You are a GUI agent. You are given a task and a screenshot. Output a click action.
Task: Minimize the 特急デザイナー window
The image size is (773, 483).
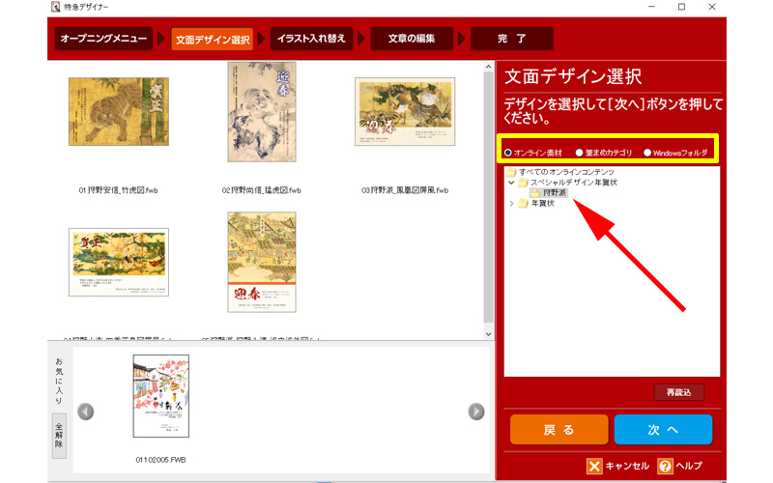coord(651,7)
